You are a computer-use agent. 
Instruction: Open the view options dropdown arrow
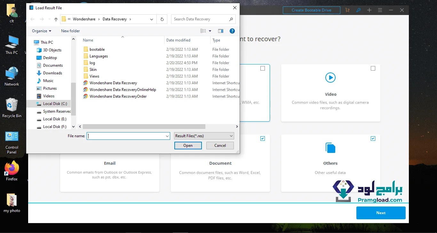click(210, 31)
